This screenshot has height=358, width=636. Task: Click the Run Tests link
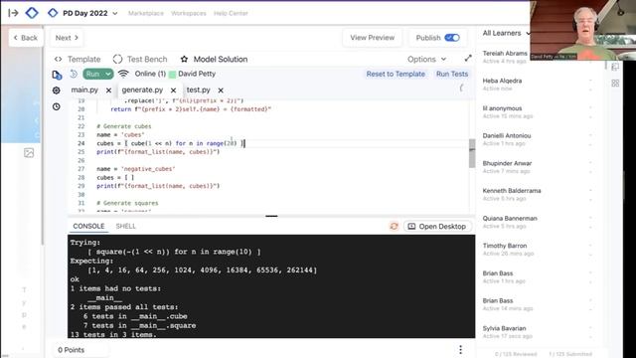click(x=452, y=74)
